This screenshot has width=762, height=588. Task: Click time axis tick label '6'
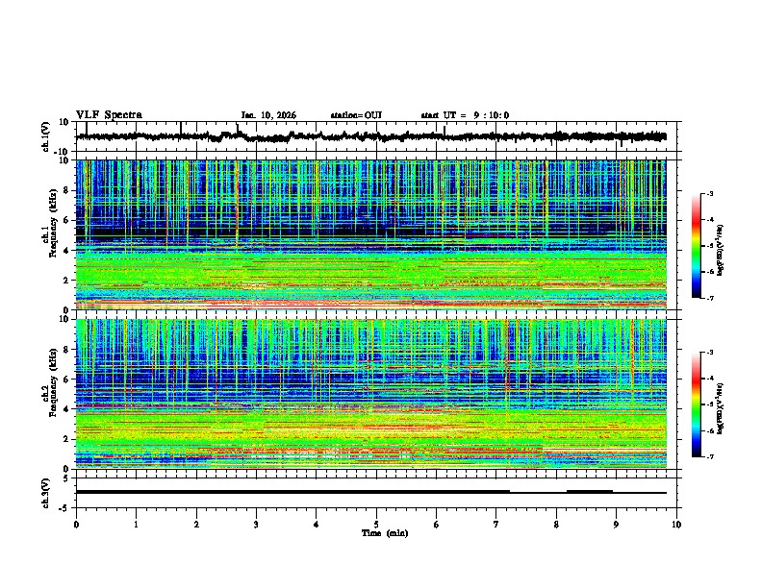(x=436, y=525)
